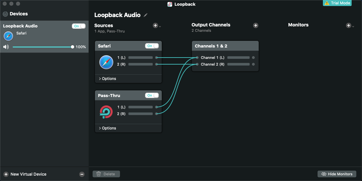Click the volume slider handle at 100%
This screenshot has height=181, width=362.
pos(73,47)
